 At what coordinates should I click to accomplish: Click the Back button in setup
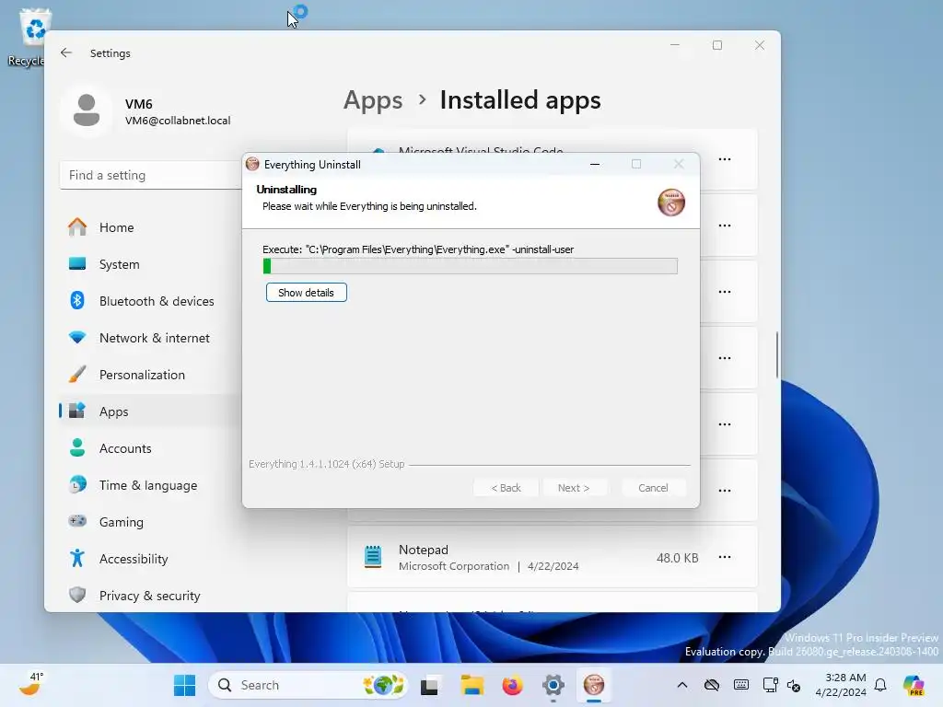[x=506, y=488]
